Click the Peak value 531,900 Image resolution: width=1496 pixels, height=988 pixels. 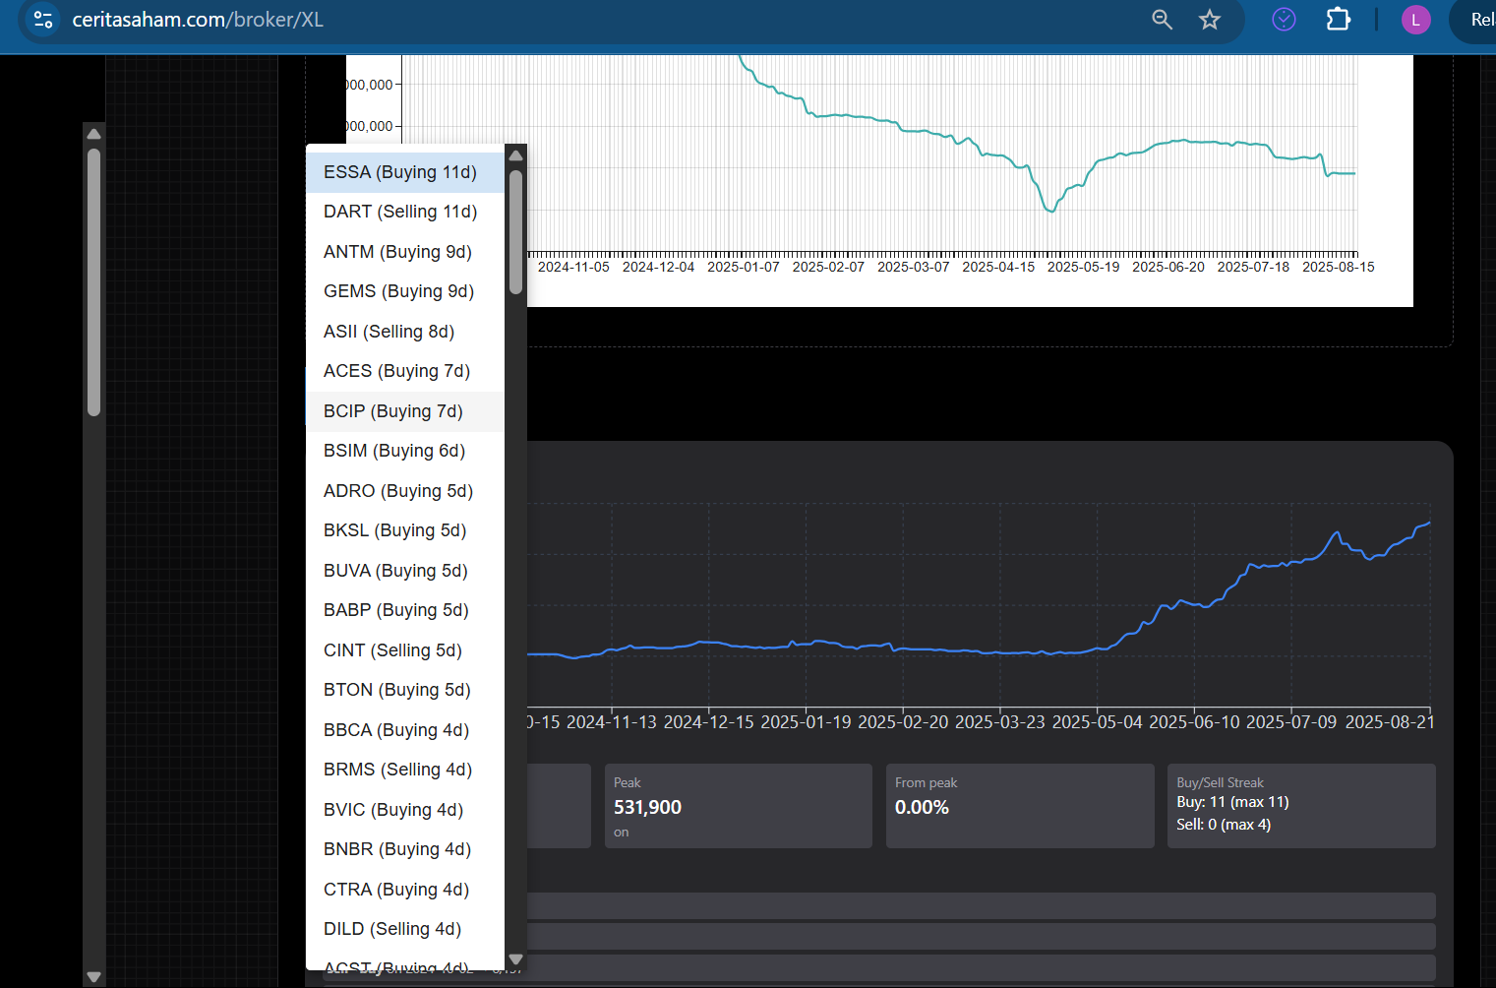pos(647,808)
